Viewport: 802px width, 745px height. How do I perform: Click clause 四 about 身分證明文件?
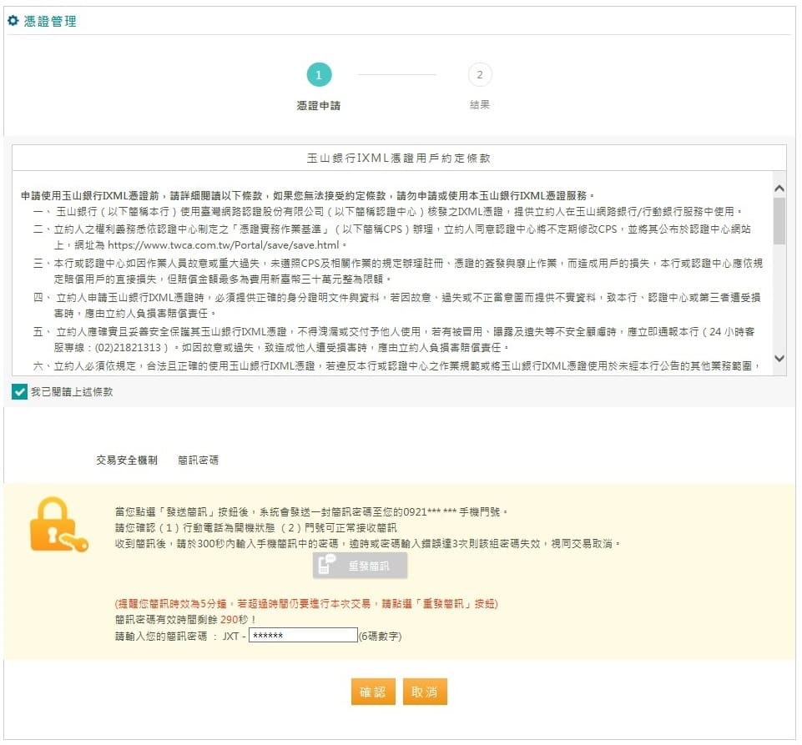[397, 305]
